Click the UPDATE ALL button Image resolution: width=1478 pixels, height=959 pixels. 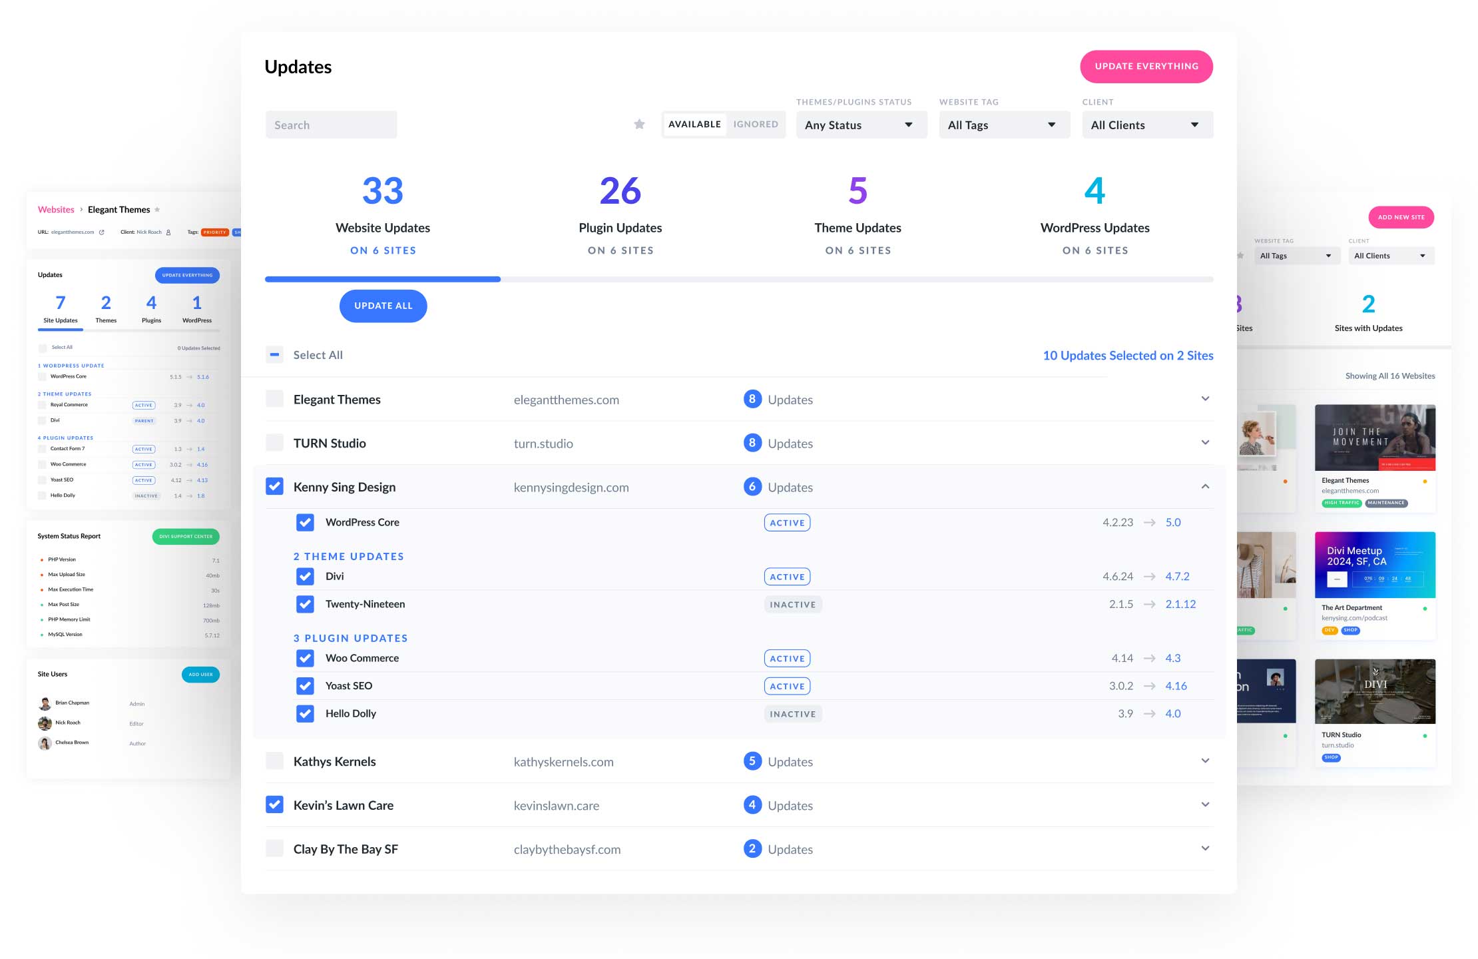(382, 305)
